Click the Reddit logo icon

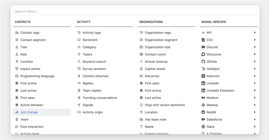pyautogui.click(x=203, y=112)
